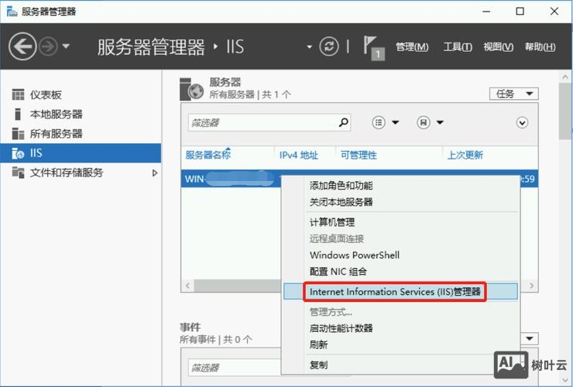
Task: Click the 文件和存储服务 icon
Action: [18, 172]
